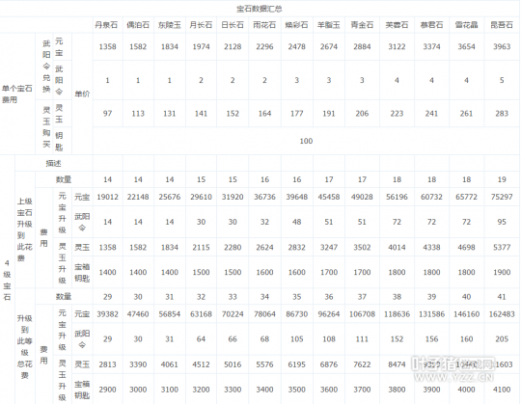Select the merged cell showing 100
The width and height of the screenshot is (521, 404).
coord(306,141)
